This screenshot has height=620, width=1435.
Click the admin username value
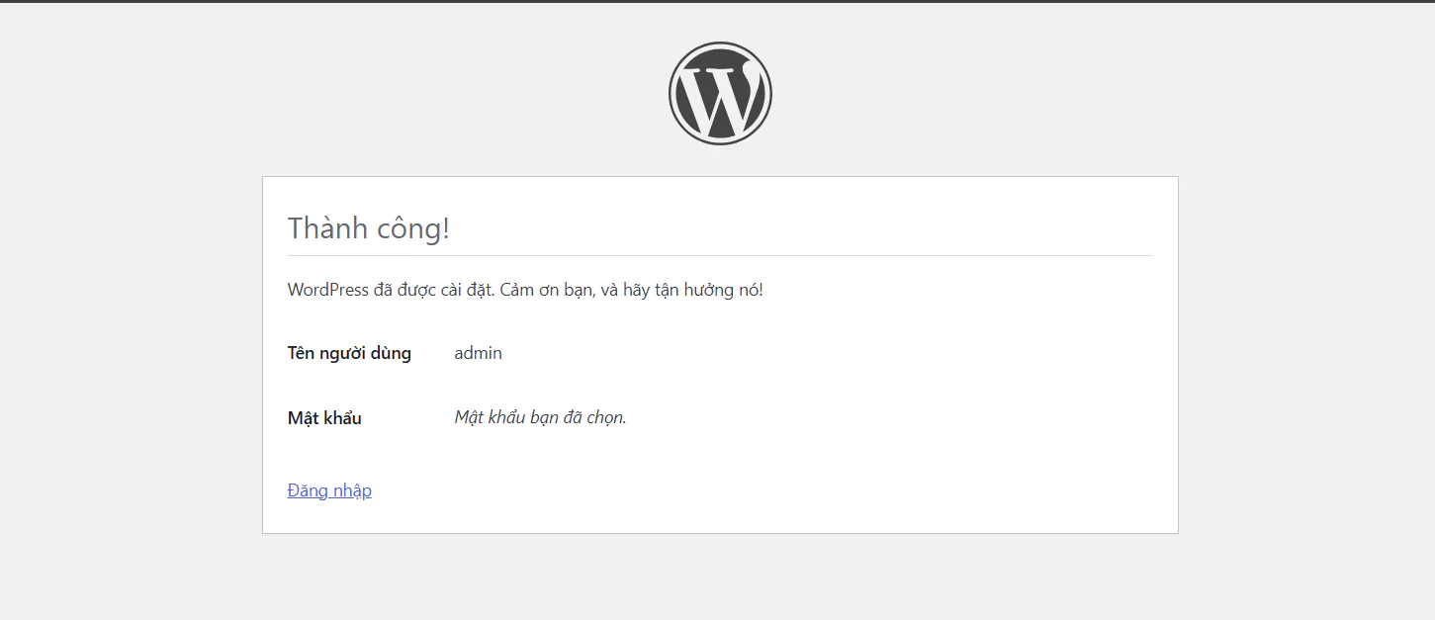[x=479, y=353]
